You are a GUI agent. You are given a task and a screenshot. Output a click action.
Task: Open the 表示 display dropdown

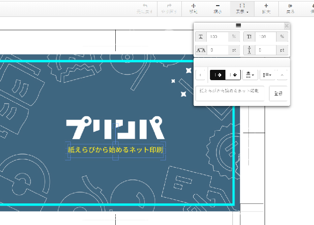tap(242, 9)
